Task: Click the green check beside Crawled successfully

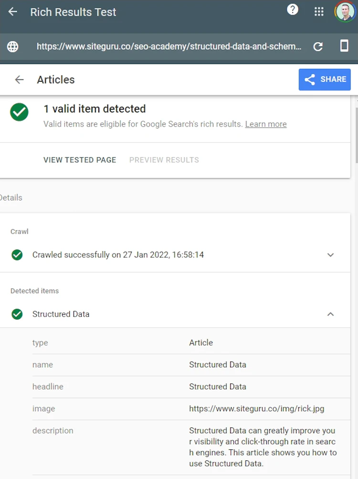Action: (17, 255)
